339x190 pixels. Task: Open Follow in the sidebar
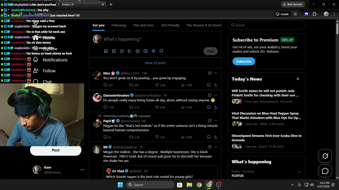(44, 71)
